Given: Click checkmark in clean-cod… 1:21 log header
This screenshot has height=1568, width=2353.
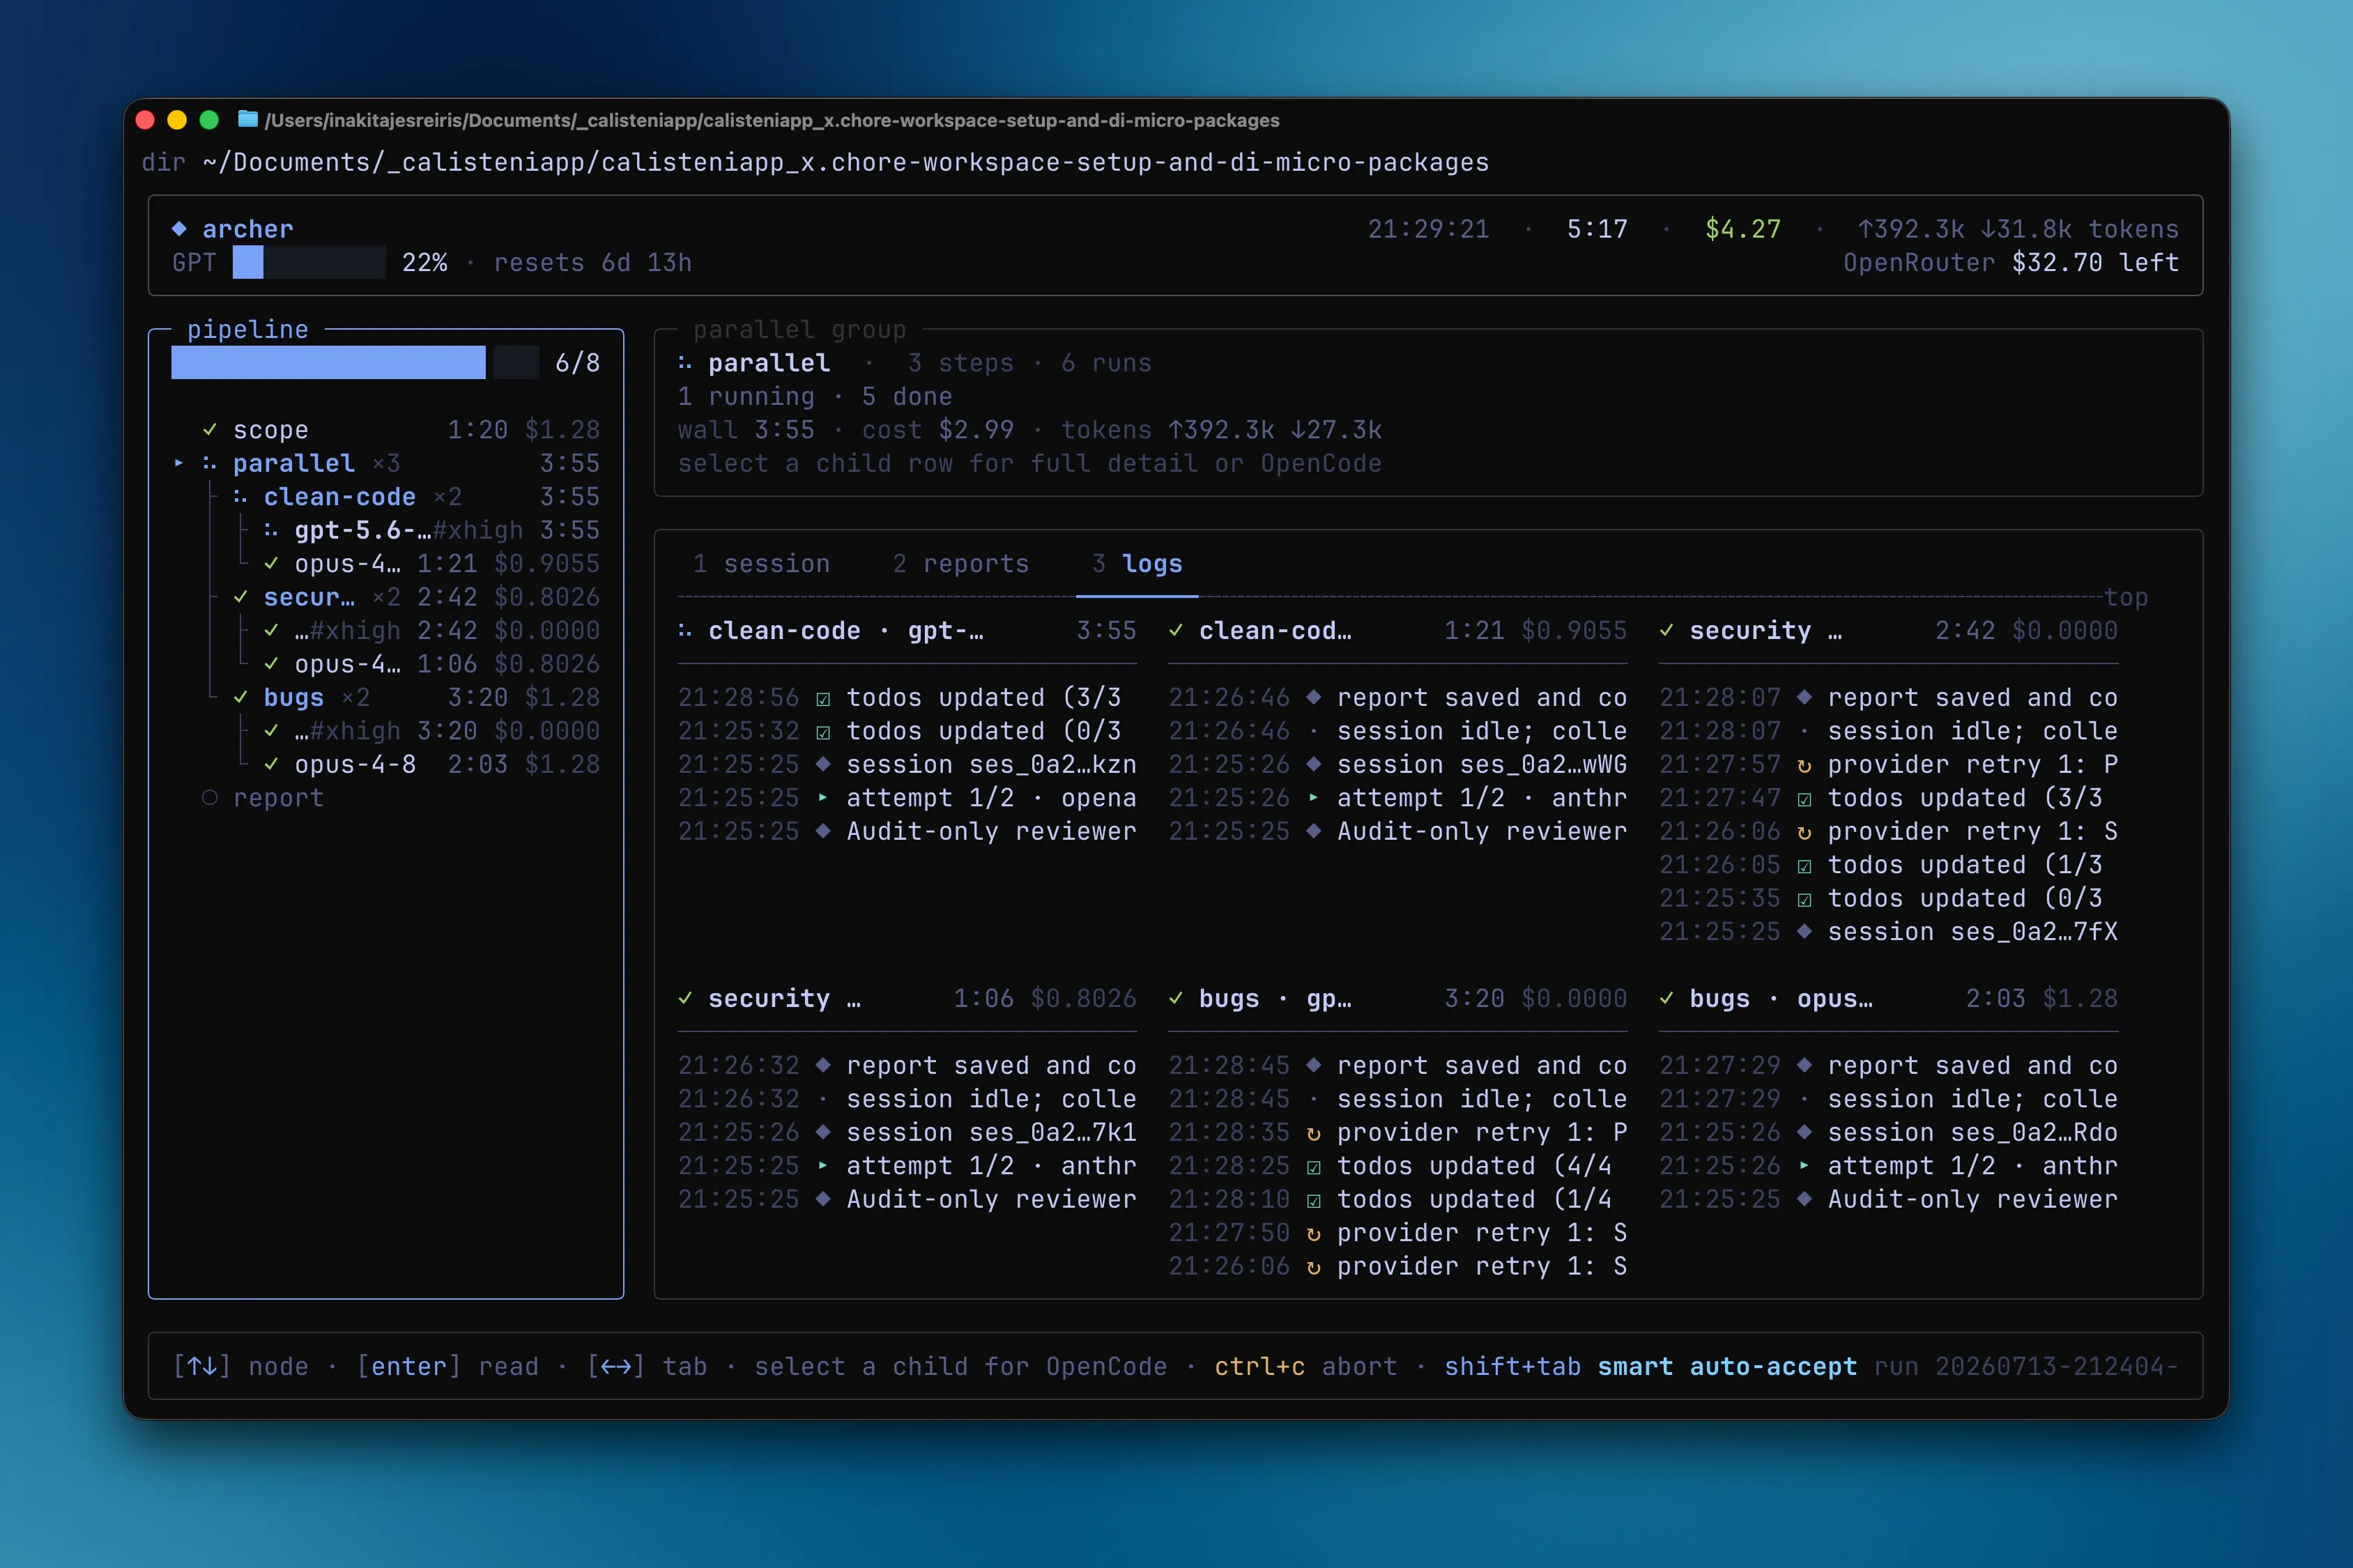Looking at the screenshot, I should 1176,630.
